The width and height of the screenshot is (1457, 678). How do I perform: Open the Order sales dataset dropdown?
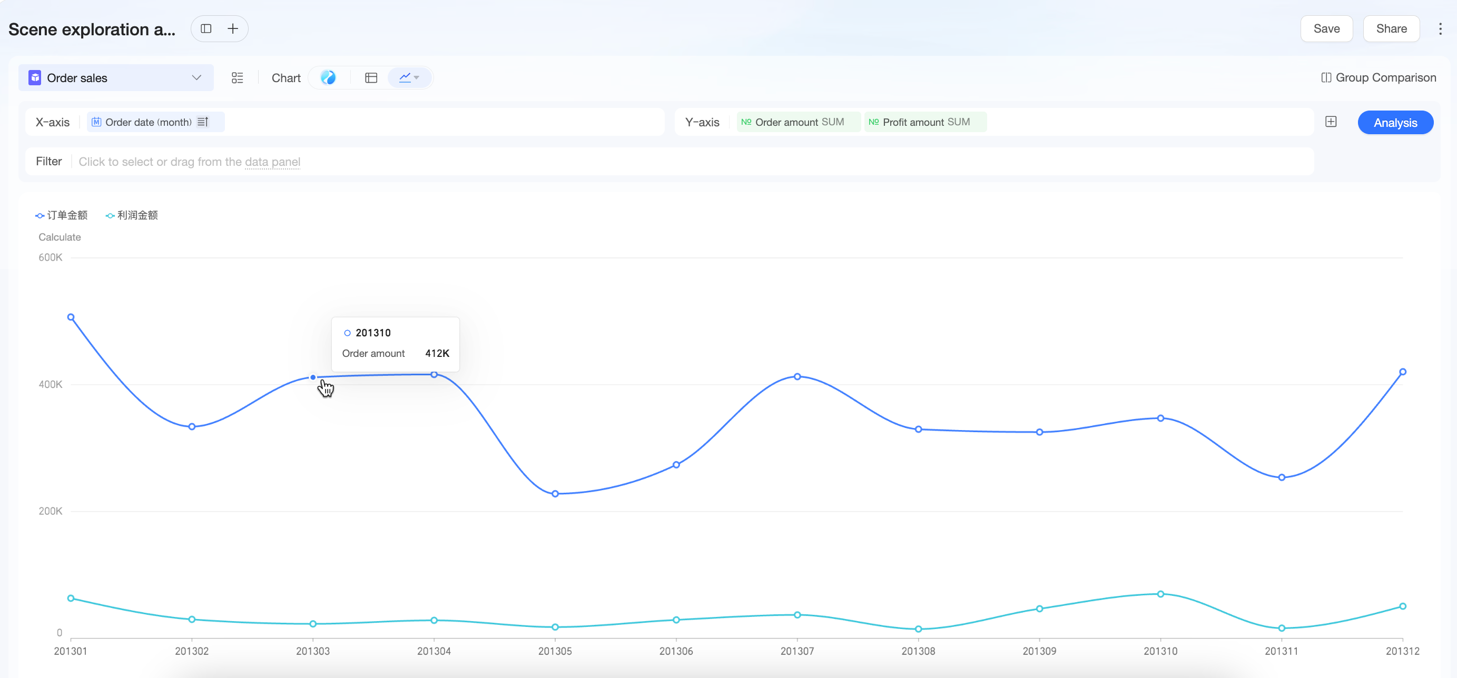tap(116, 78)
